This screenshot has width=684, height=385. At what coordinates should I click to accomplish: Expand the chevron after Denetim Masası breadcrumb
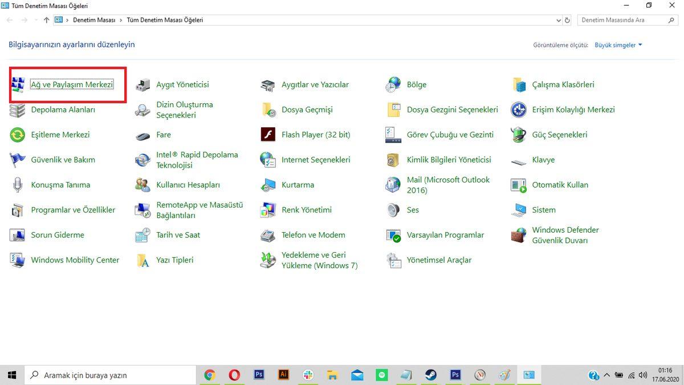click(x=120, y=20)
